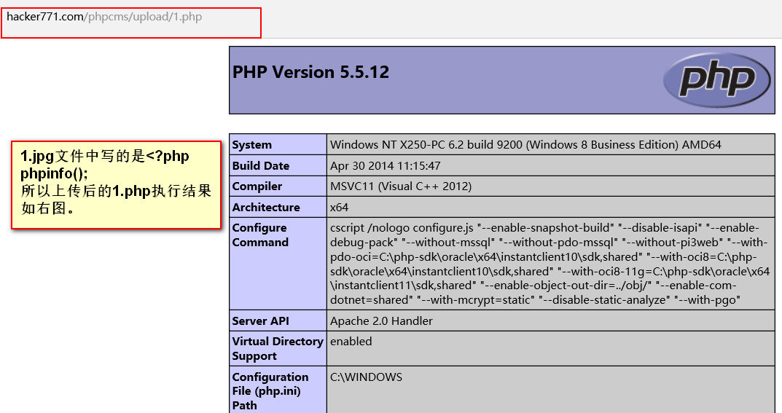Image resolution: width=782 pixels, height=413 pixels.
Task: Click the 'System' row label
Action: click(x=252, y=145)
